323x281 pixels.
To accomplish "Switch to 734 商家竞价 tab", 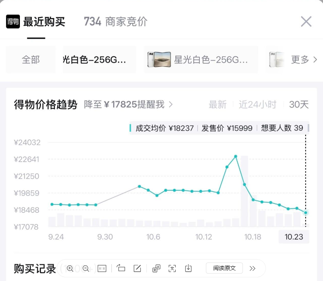I will pos(116,22).
